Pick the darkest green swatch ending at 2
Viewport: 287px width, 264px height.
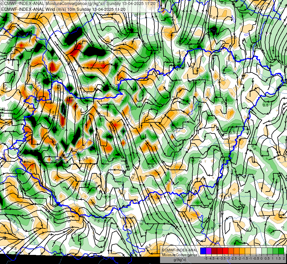pos(281,251)
